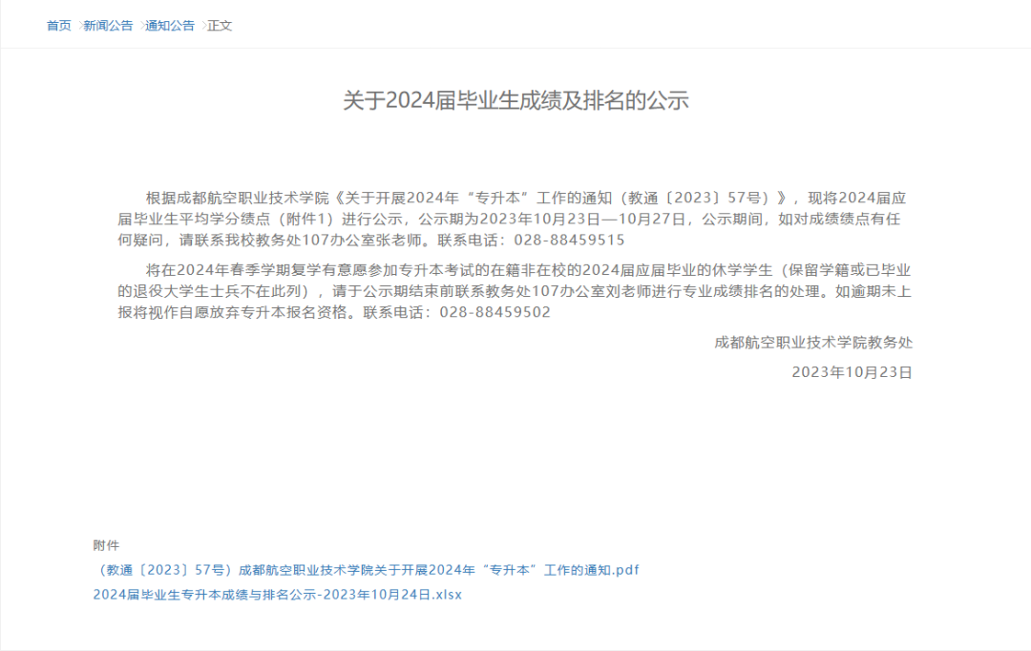This screenshot has height=651, width=1031.
Task: Click the publication date 2023年10月23日
Action: (x=852, y=372)
